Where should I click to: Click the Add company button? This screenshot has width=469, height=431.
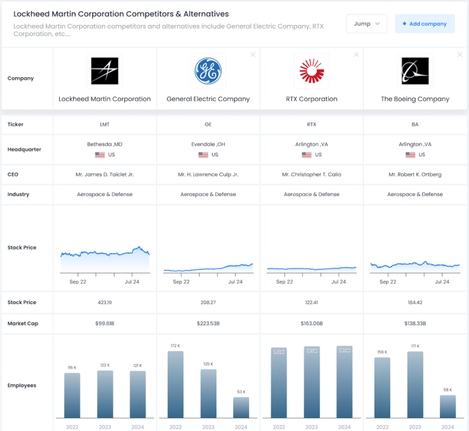point(424,24)
